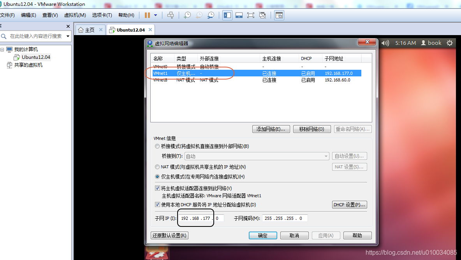Viewport: 461px width, 260px height.
Task: Open the 查看(V) menu
Action: click(x=50, y=15)
